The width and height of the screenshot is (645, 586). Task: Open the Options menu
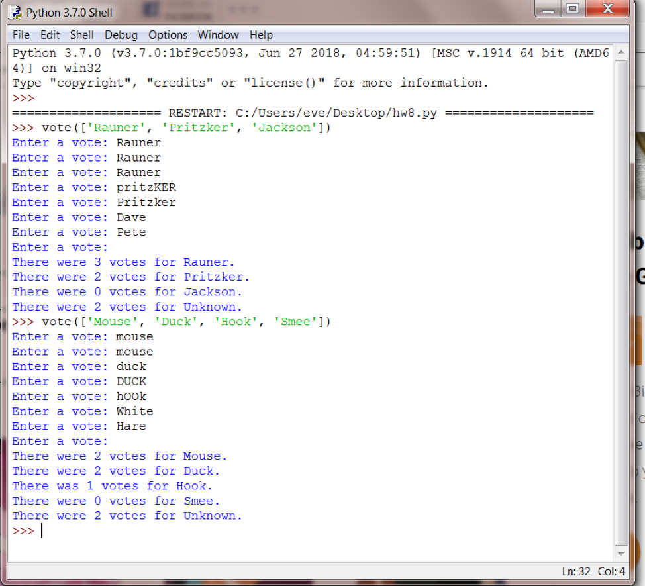[168, 35]
